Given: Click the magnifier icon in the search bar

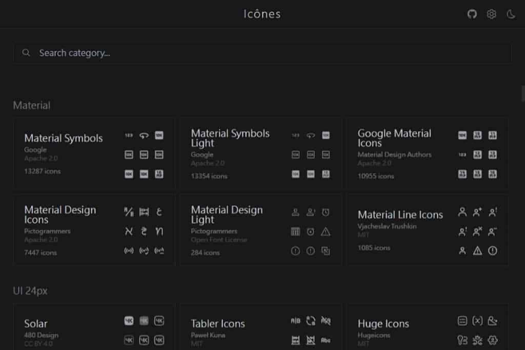Looking at the screenshot, I should point(26,53).
